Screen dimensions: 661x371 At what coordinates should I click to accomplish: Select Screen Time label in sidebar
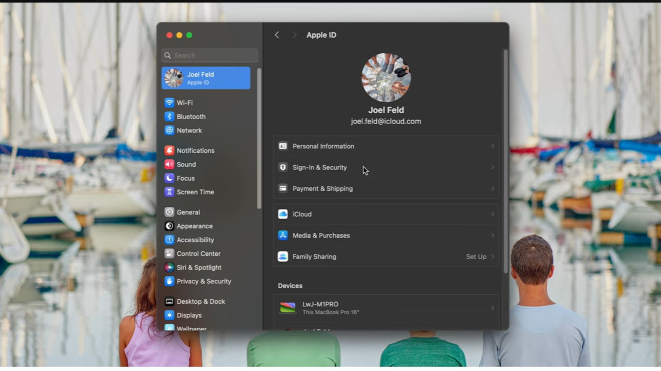[195, 192]
